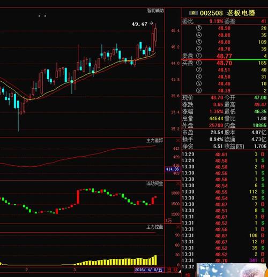Click the circled 5 sell level icon
Screen dimensions: 268x277
[x=199, y=28]
